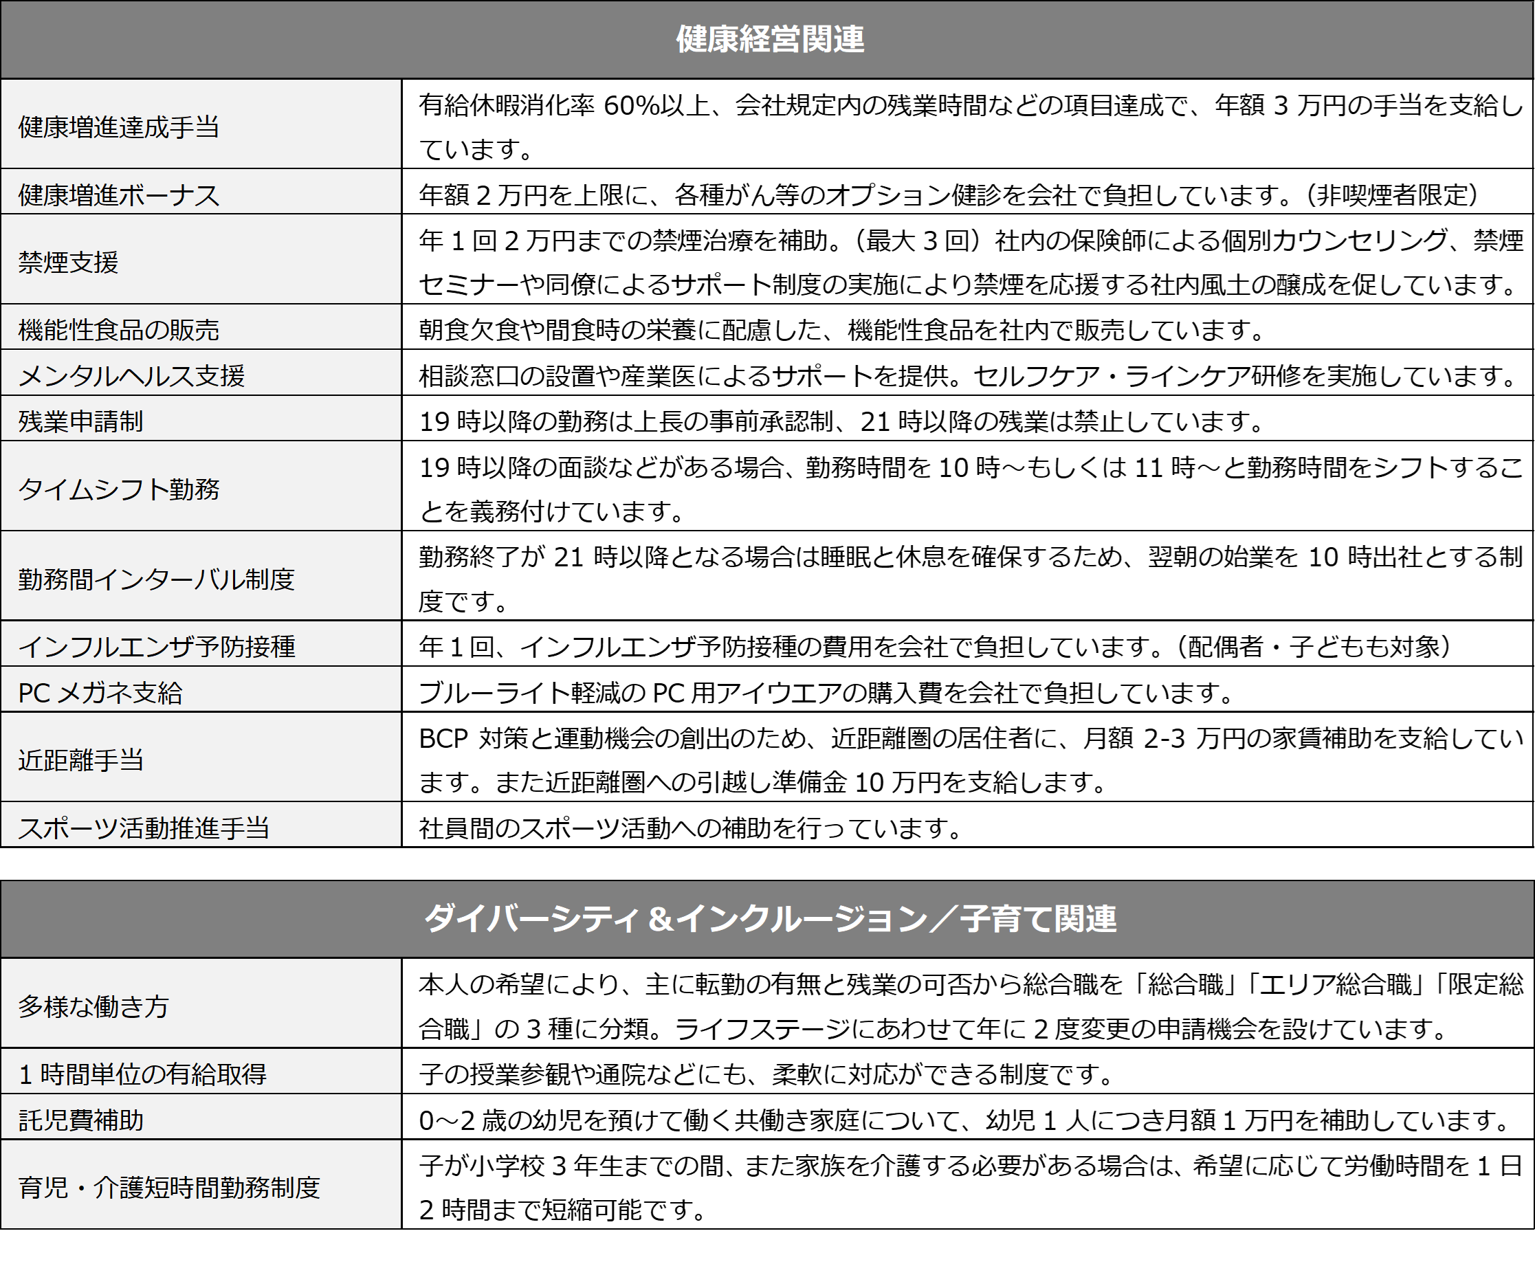Click the description starting with ブルーライト軽減
The height and width of the screenshot is (1286, 1535).
[x=826, y=692]
